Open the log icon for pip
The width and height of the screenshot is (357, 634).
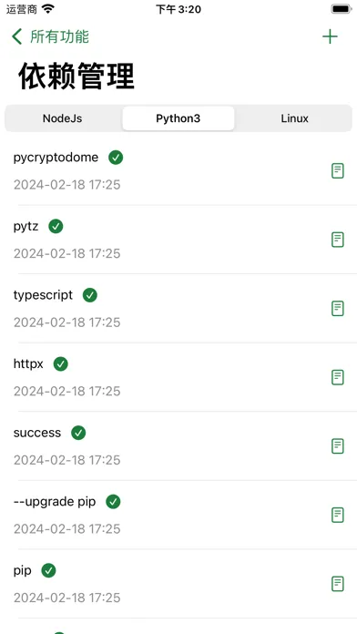[x=338, y=584]
